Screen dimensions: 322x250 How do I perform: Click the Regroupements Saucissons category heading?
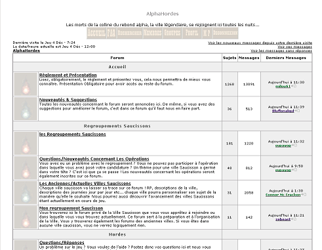pyautogui.click(x=117, y=126)
